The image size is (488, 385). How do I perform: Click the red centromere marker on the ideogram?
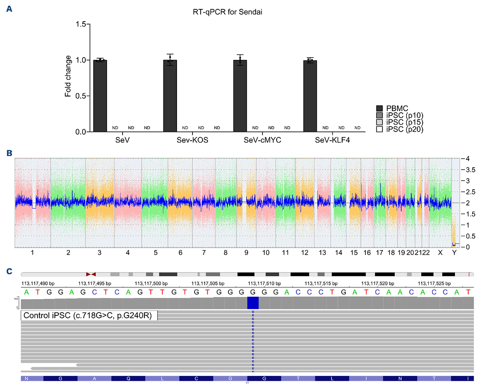coord(91,274)
